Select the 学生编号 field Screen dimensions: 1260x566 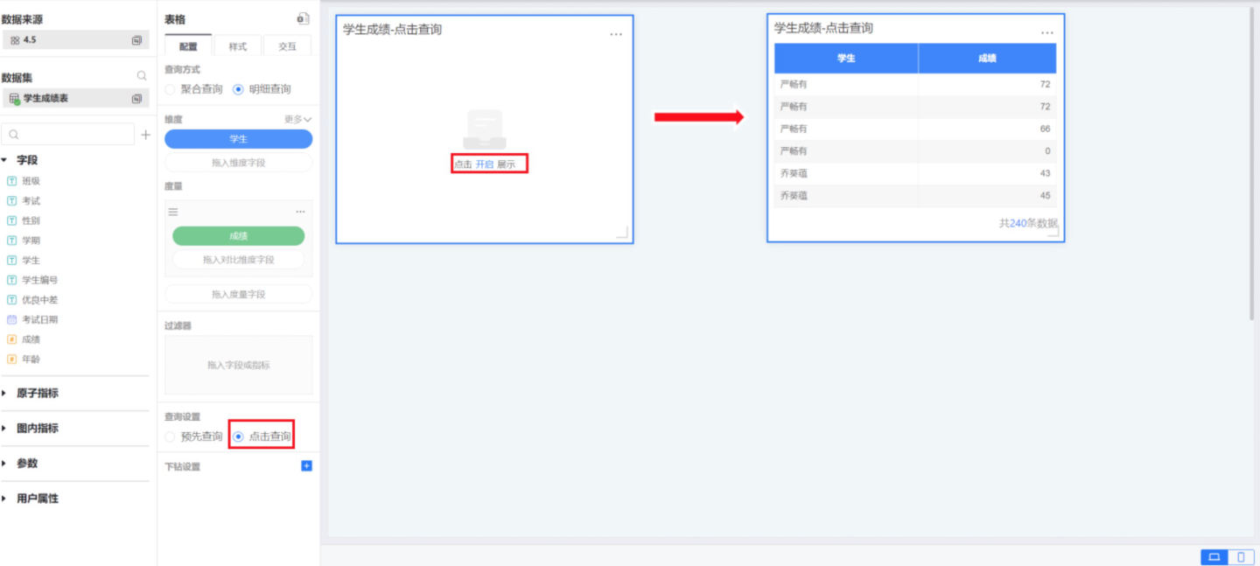pyautogui.click(x=39, y=280)
